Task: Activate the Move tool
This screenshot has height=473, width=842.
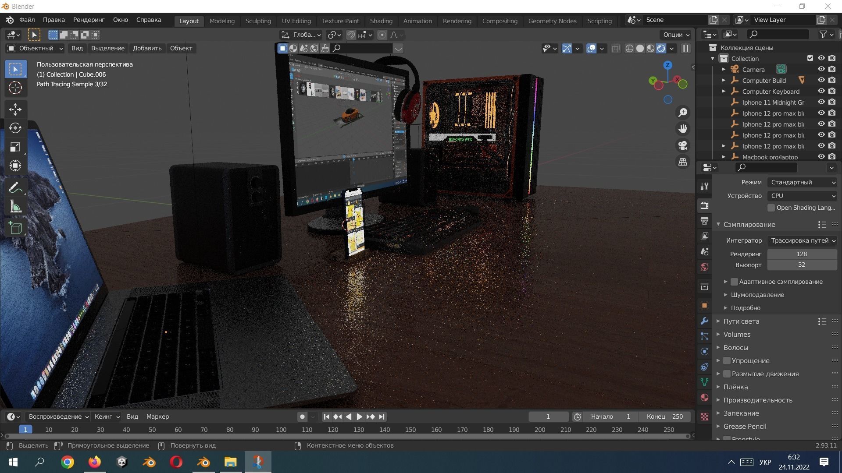Action: pos(15,109)
